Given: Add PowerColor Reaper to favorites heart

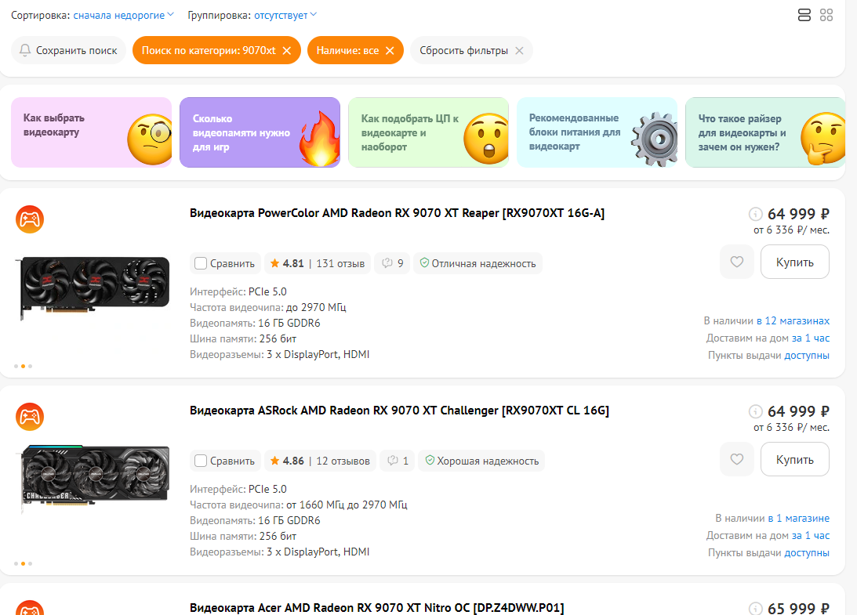Looking at the screenshot, I should (x=737, y=262).
